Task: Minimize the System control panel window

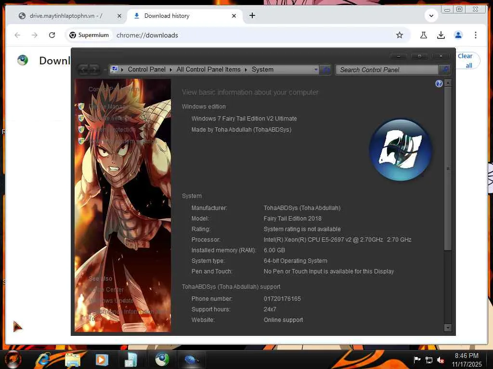Action: click(x=398, y=56)
